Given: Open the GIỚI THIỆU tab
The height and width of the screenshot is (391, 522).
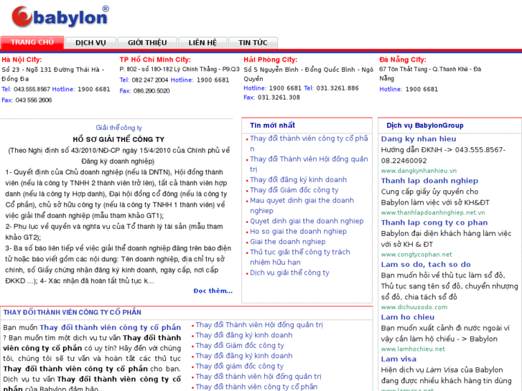Looking at the screenshot, I should (147, 43).
